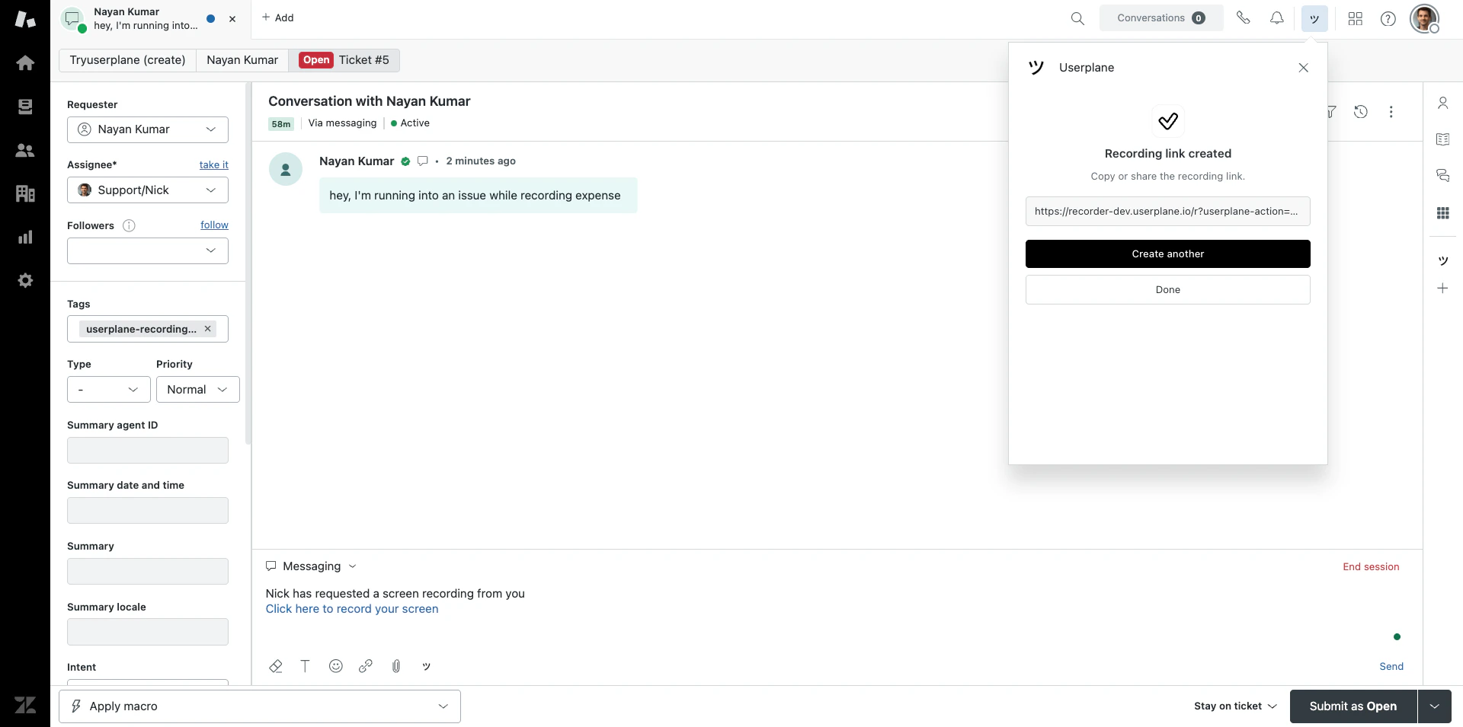Open the Conversations button
The image size is (1463, 727).
(x=1161, y=18)
